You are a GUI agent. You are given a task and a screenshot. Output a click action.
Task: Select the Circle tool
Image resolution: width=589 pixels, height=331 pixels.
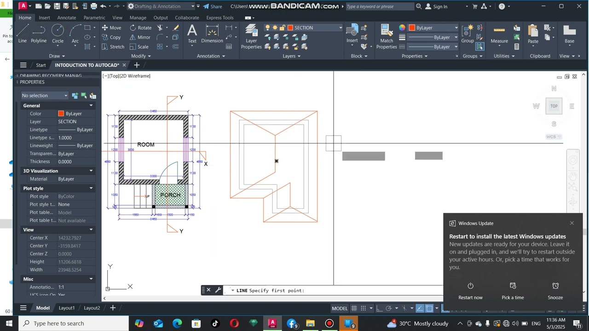pos(58,34)
